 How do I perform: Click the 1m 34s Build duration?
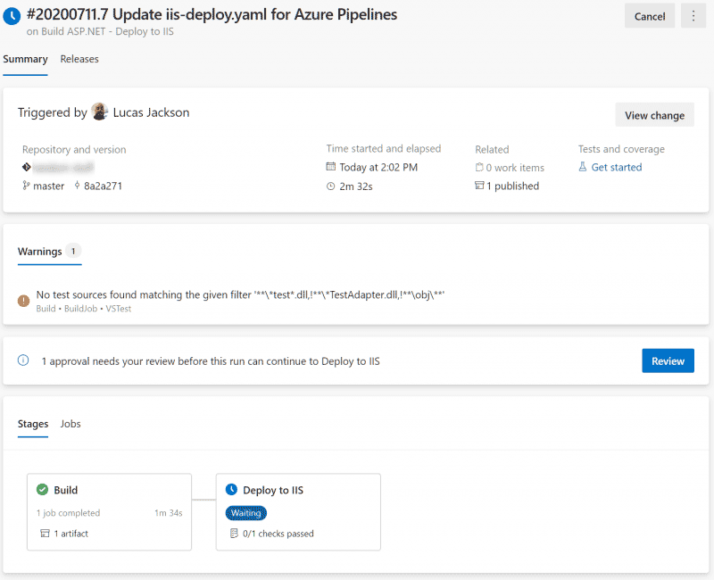coord(168,512)
